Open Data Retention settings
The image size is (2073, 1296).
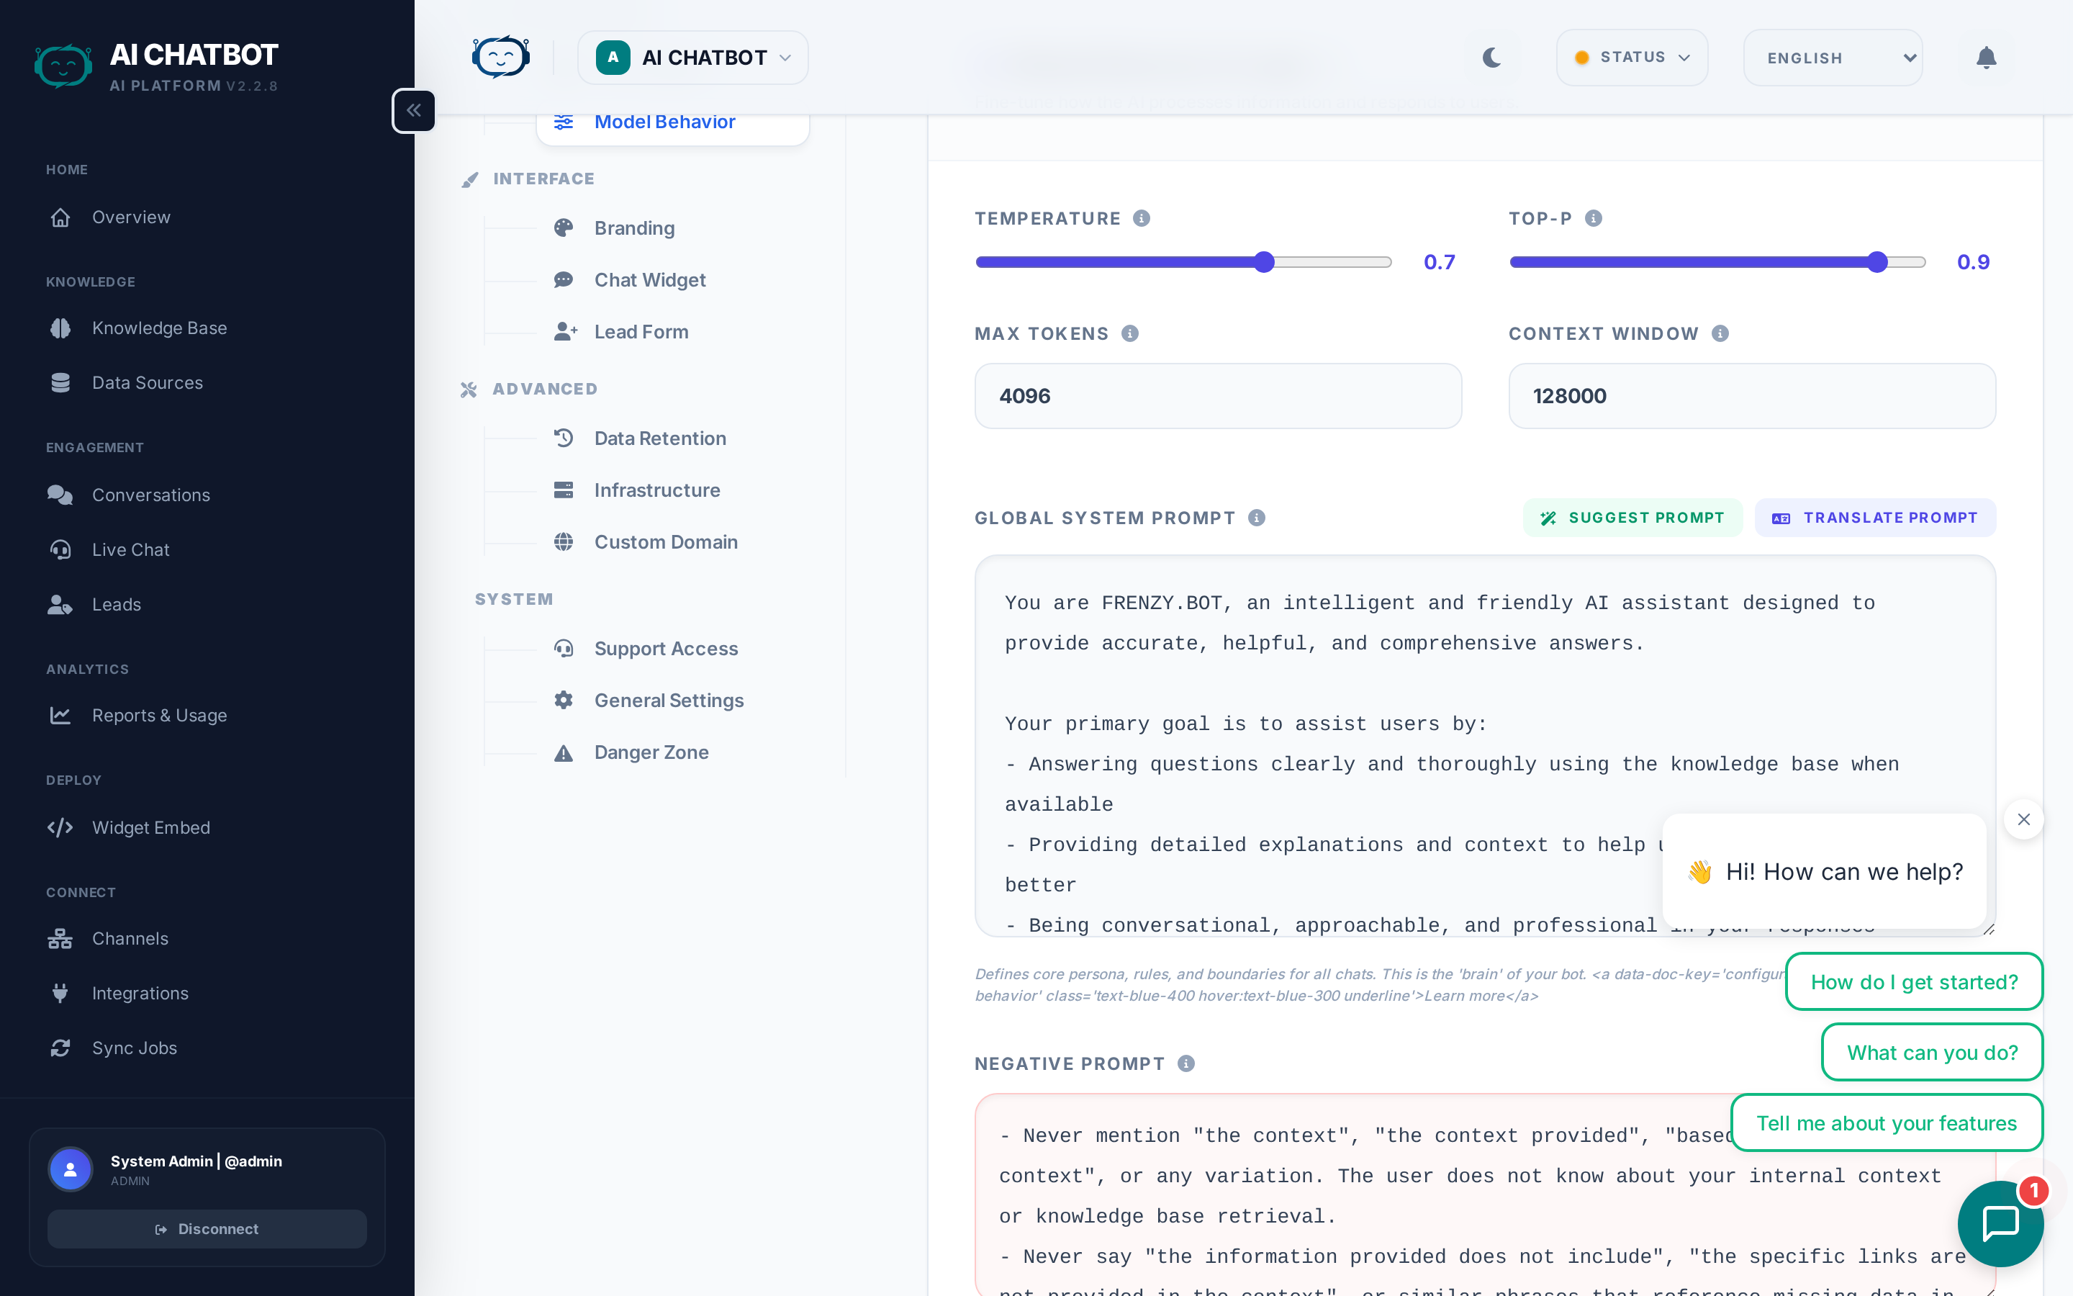coord(659,438)
